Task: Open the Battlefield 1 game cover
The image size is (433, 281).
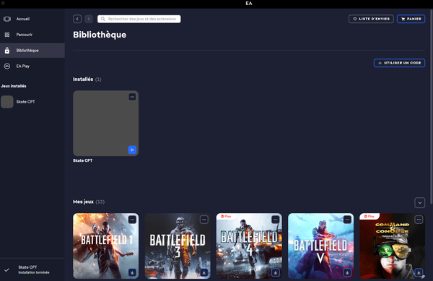Action: click(x=106, y=246)
